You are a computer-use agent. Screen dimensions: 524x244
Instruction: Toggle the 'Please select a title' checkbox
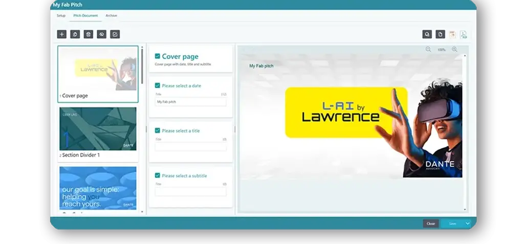point(158,130)
